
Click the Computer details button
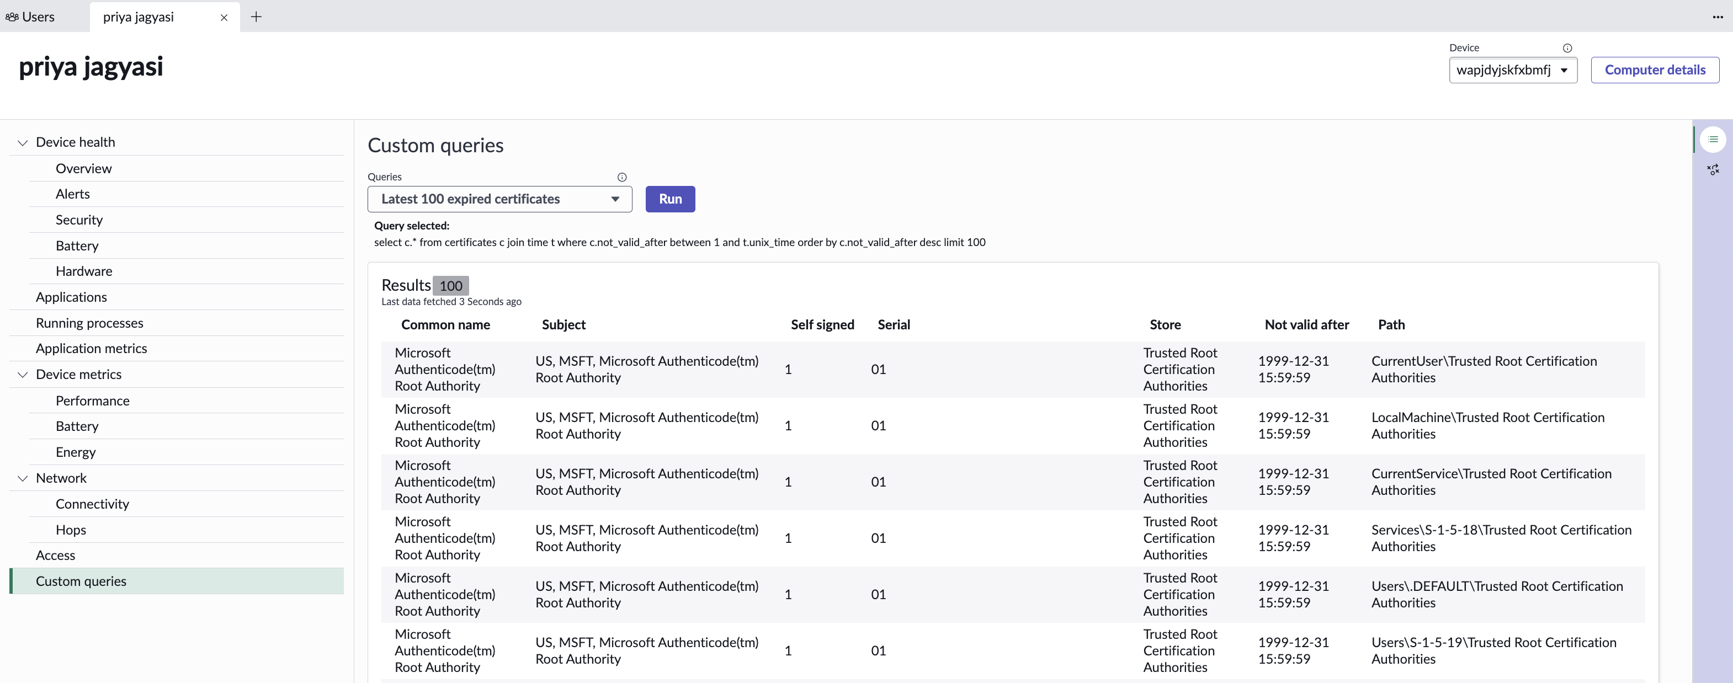[x=1655, y=70]
